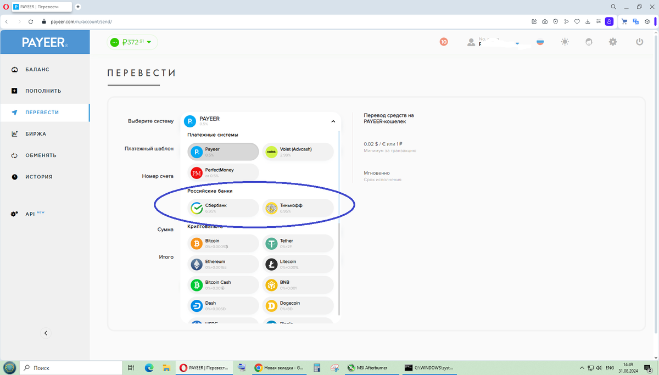Select Litecoin cryptocurrency option

click(x=298, y=264)
